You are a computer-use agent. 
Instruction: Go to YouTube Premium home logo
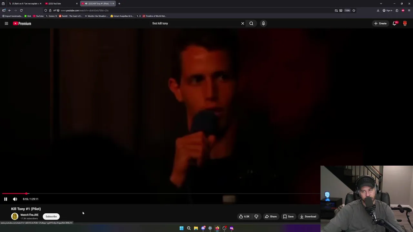click(22, 24)
